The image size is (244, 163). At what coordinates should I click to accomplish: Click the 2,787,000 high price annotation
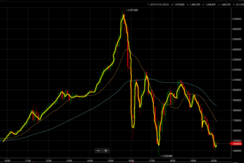pyautogui.click(x=133, y=10)
